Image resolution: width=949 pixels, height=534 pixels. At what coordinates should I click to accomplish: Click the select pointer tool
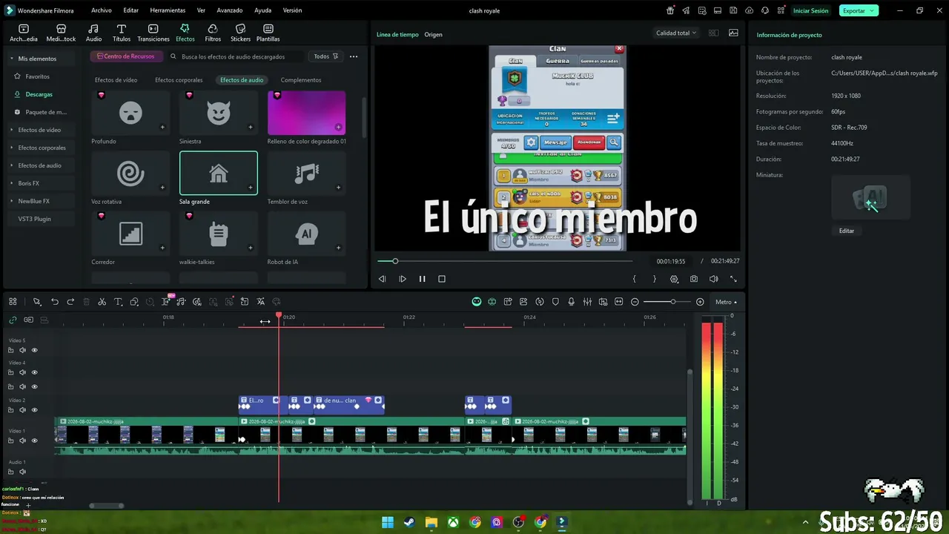(36, 302)
